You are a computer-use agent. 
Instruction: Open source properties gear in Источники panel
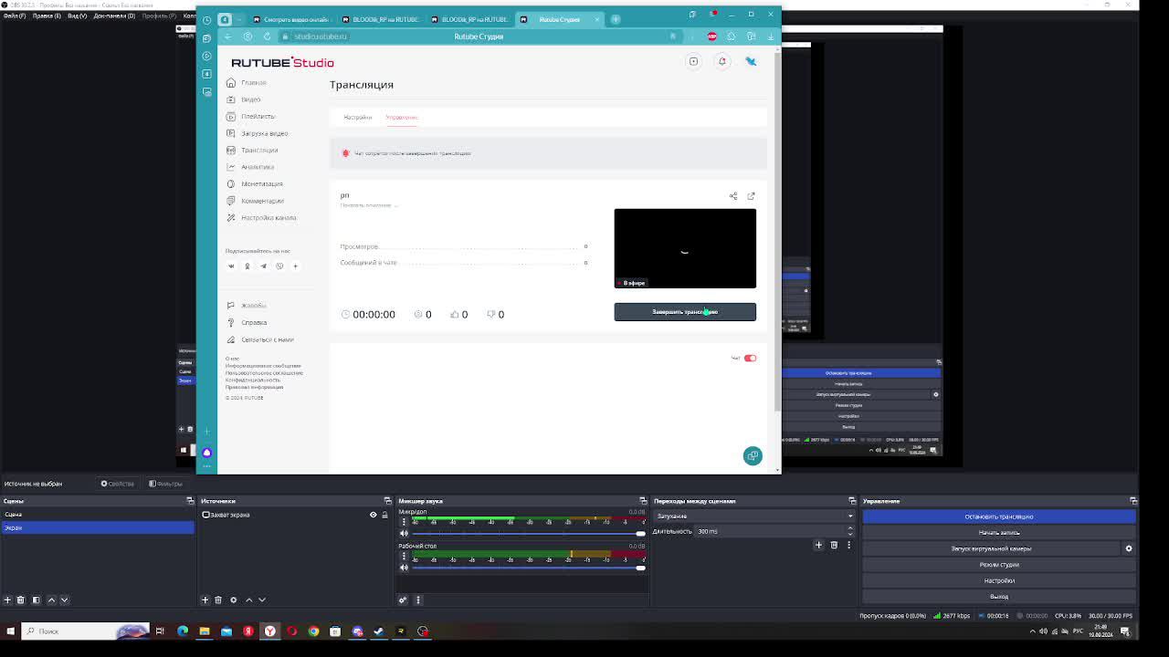[x=233, y=600]
